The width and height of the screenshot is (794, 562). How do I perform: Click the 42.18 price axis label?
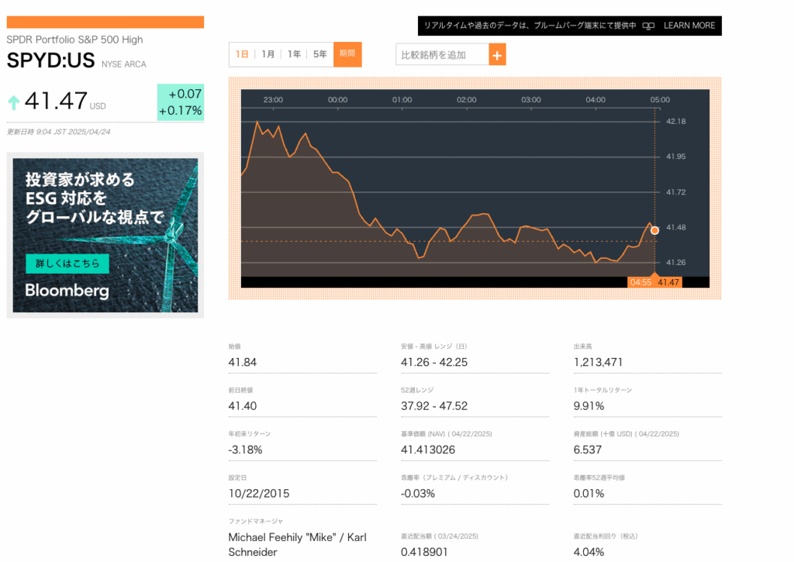(x=675, y=122)
